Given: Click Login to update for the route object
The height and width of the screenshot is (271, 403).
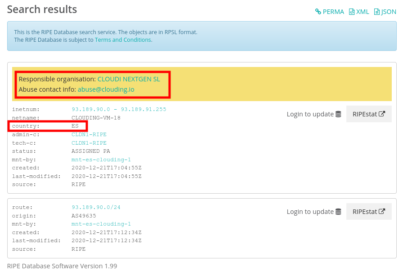Looking at the screenshot, I should (314, 212).
